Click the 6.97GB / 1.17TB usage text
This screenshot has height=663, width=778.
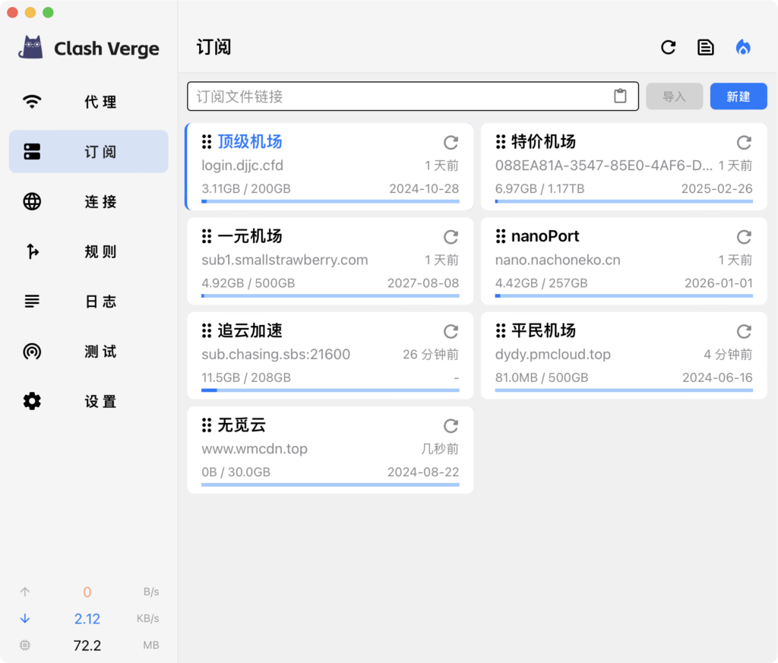click(x=540, y=189)
